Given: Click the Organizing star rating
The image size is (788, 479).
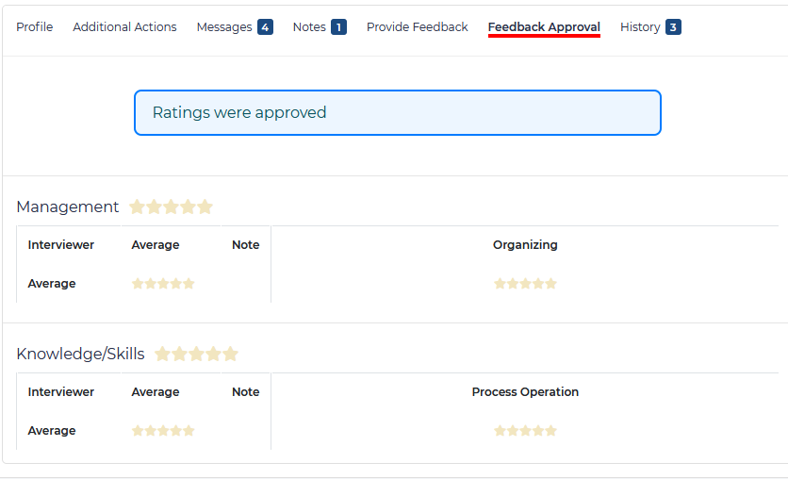Looking at the screenshot, I should tap(525, 284).
